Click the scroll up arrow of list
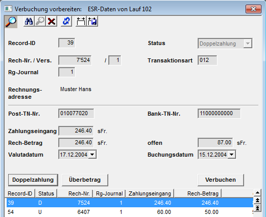This screenshot has width=266, height=217. [x=257, y=193]
